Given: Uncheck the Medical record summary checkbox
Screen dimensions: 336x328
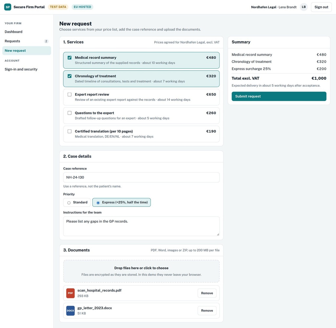Looking at the screenshot, I should 70,57.
